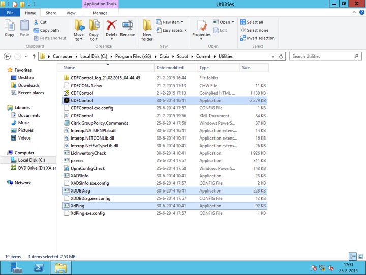This screenshot has width=366, height=275.
Task: Open the Copy to folder menu
Action: pyautogui.click(x=94, y=30)
